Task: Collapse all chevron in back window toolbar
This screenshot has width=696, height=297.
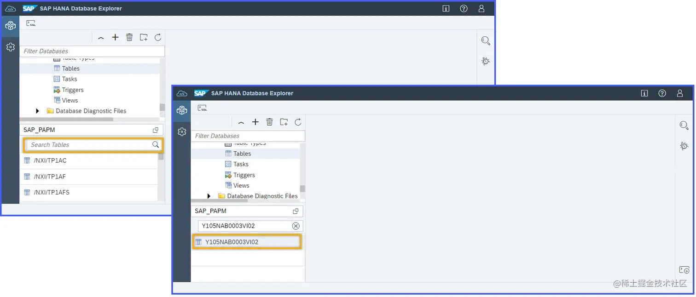Action: click(101, 38)
